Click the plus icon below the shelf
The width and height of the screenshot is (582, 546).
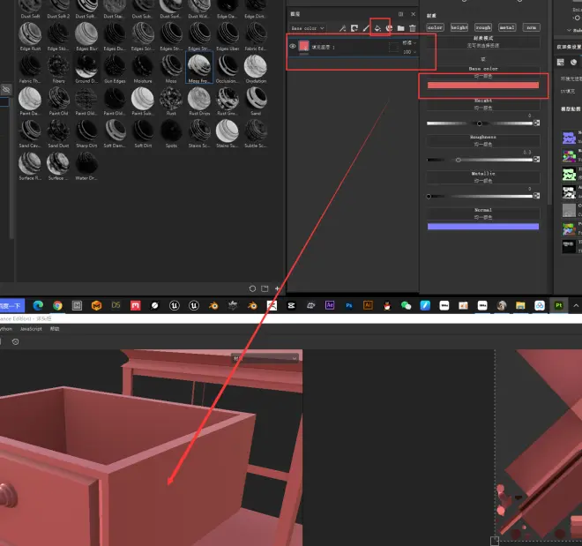277,288
